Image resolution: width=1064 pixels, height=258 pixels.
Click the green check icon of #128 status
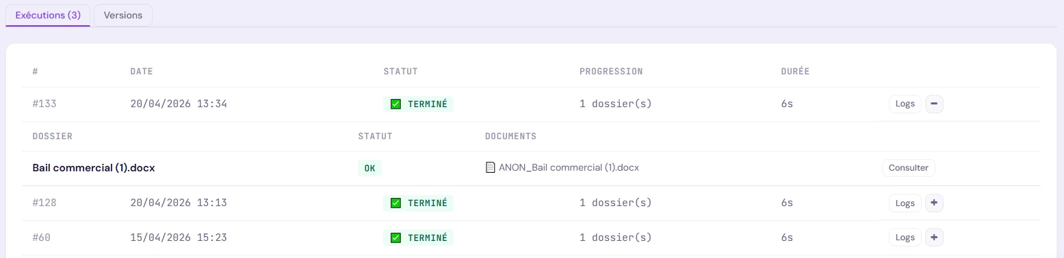click(395, 203)
